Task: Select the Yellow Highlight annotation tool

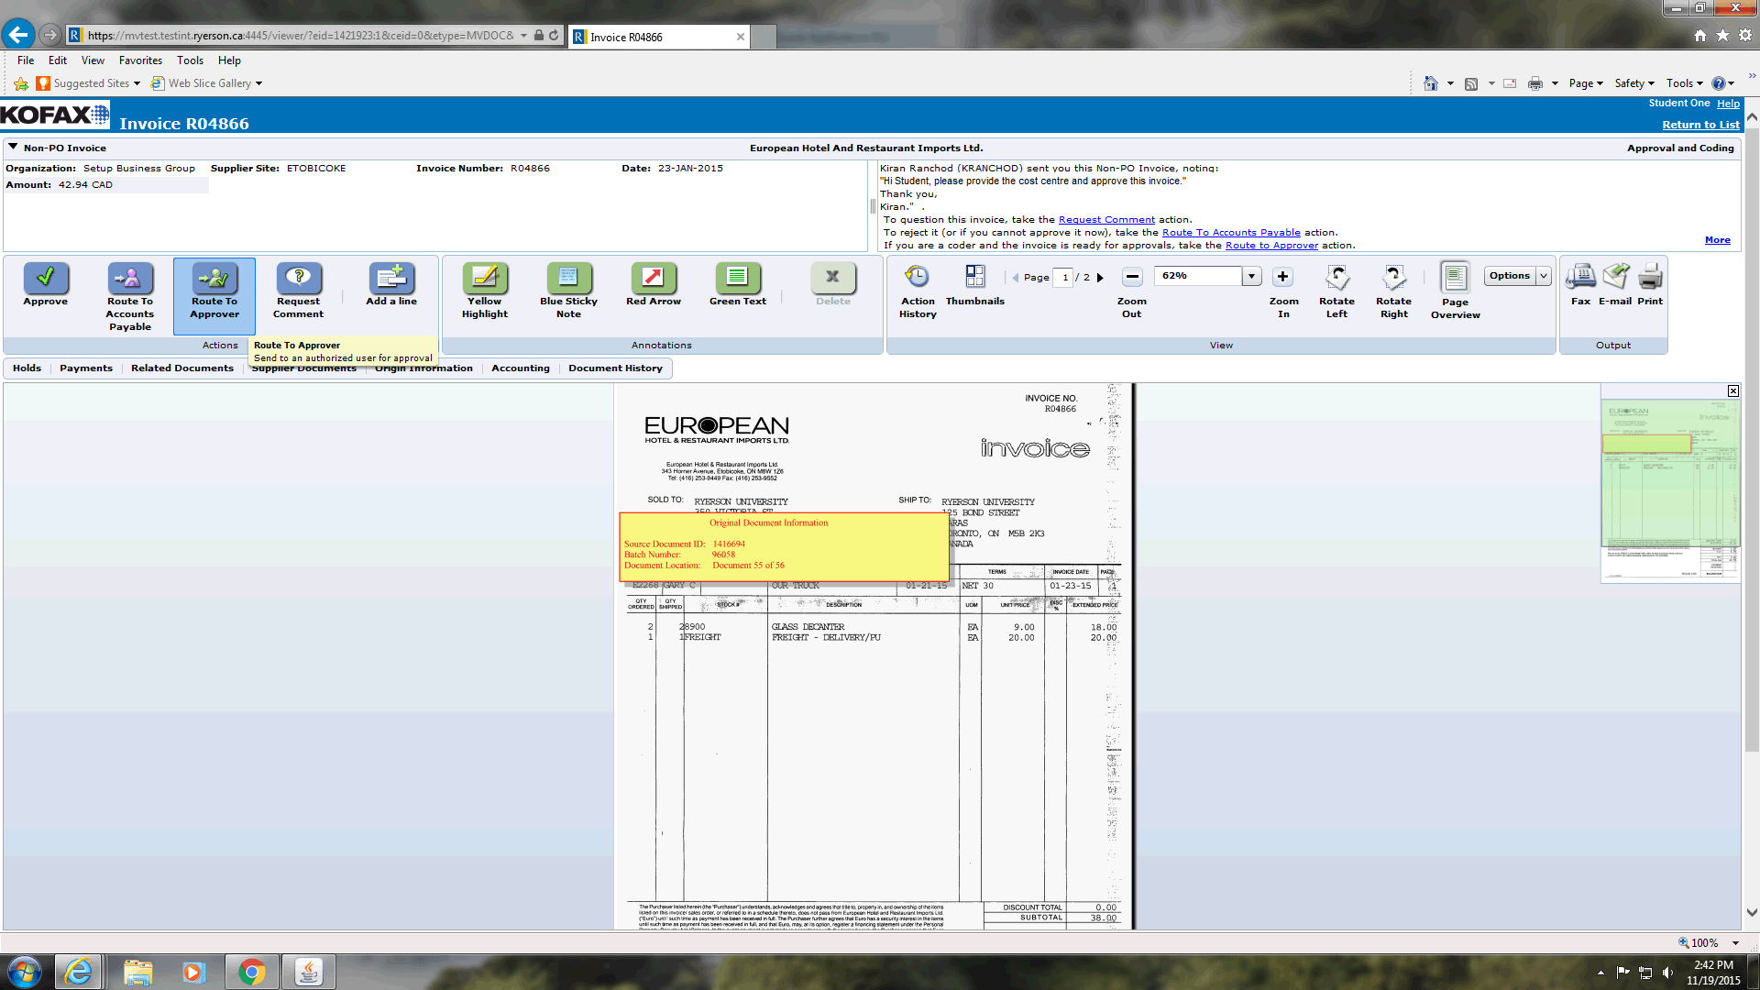Action: (x=484, y=278)
